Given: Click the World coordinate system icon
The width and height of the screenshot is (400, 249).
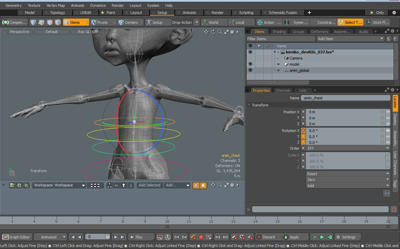Looking at the screenshot, I should click(204, 22).
